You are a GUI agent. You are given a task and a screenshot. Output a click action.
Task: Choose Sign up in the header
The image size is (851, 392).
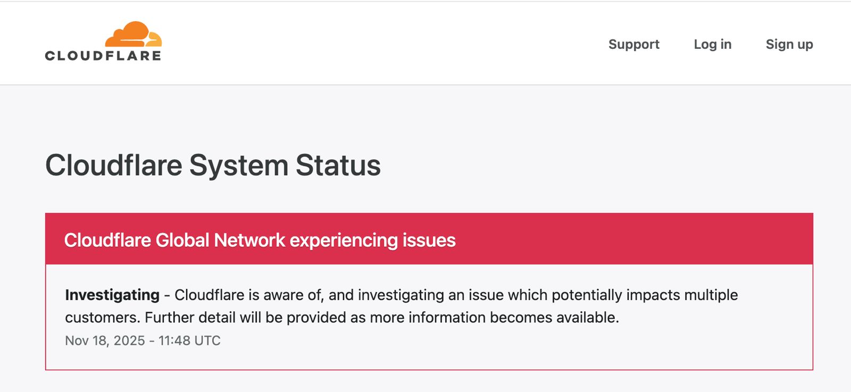tap(789, 44)
